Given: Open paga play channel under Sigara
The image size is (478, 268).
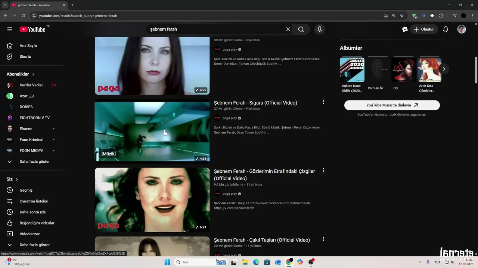Looking at the screenshot, I should [230, 118].
